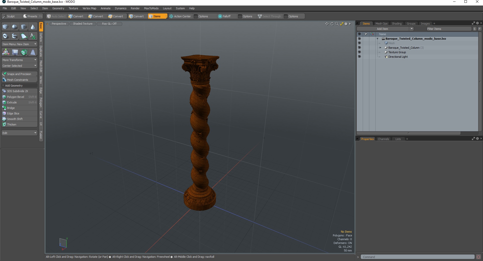Open the Item Menu: New Item dropdown
This screenshot has height=261, width=483.
click(x=19, y=44)
